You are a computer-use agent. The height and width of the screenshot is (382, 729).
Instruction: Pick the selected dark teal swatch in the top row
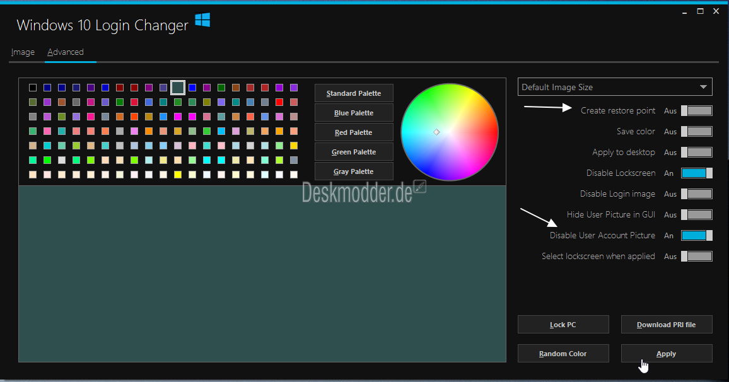click(178, 88)
